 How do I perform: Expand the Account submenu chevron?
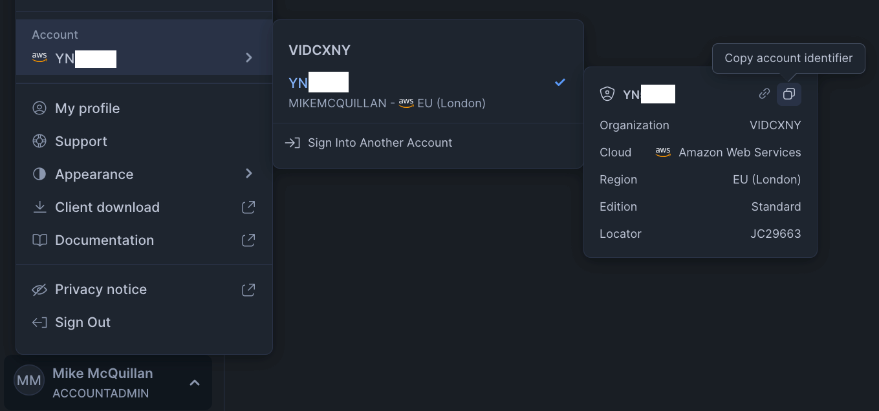click(249, 58)
